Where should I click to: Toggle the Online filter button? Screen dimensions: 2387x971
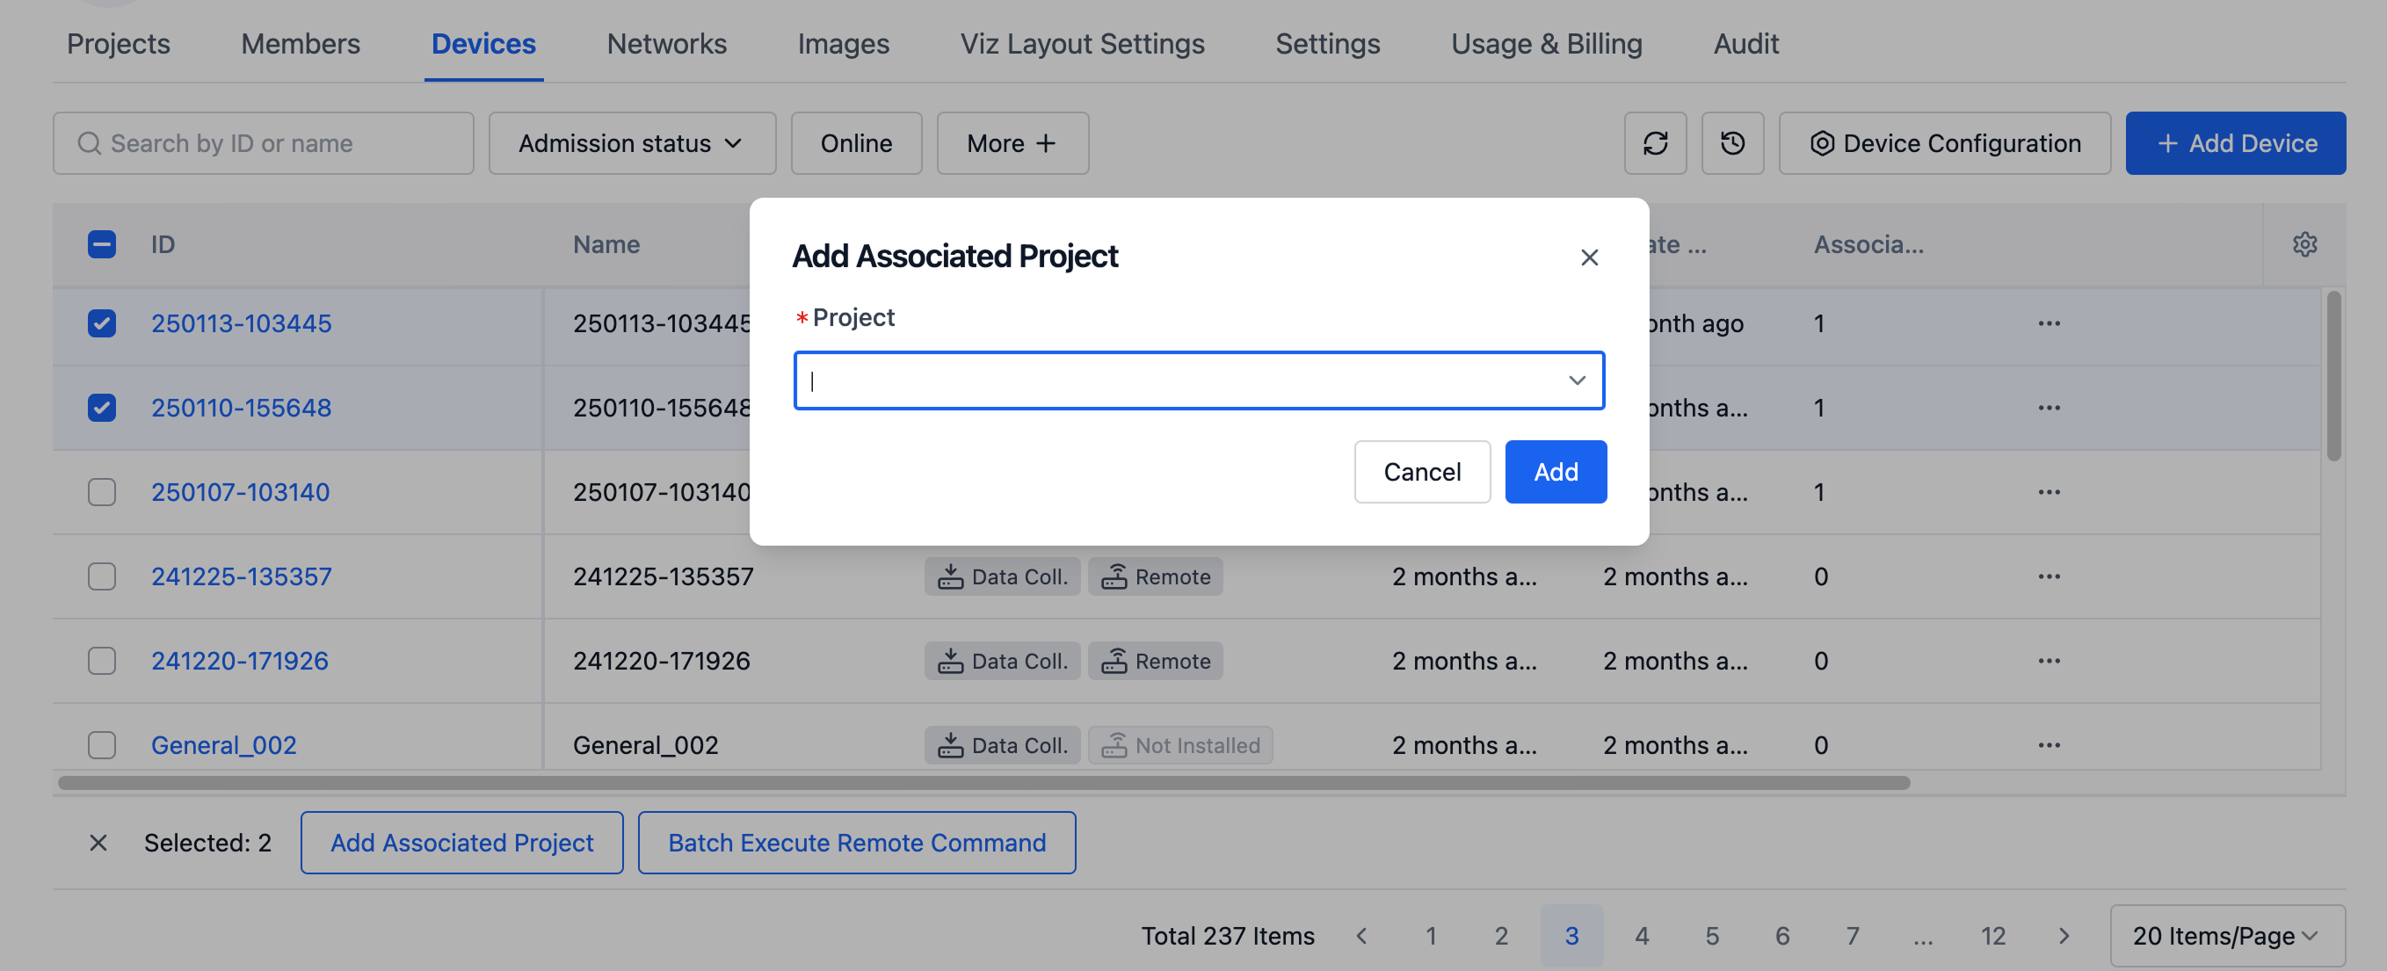click(855, 142)
